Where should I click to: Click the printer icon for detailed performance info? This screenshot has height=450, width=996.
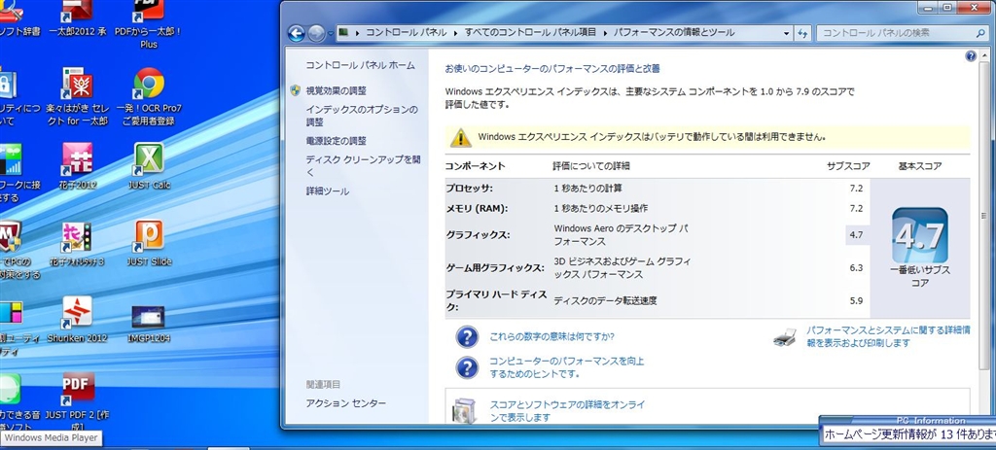coord(785,337)
